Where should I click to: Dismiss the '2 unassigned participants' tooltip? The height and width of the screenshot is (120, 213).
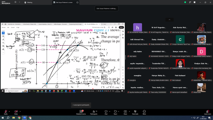click(x=81, y=105)
